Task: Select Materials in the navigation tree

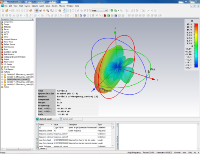Action: click(x=7, y=27)
